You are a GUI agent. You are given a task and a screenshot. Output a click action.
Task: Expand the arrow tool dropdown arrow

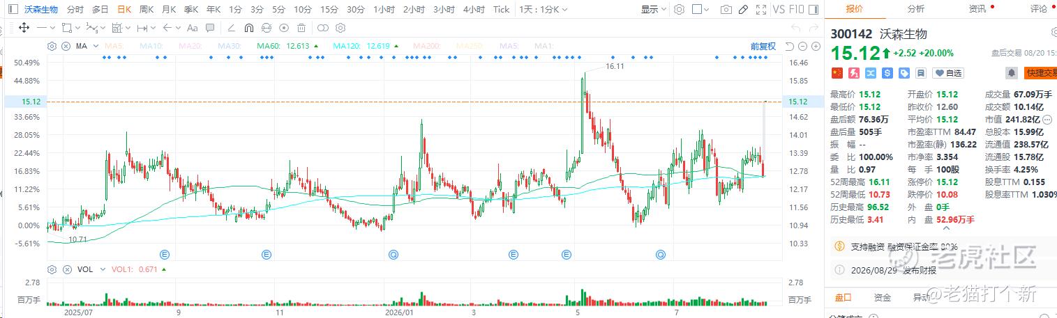(178, 28)
